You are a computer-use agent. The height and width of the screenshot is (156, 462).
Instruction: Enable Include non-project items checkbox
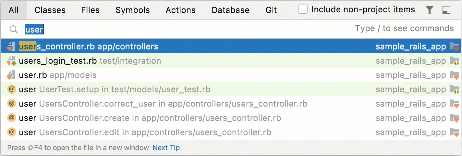pyautogui.click(x=303, y=10)
